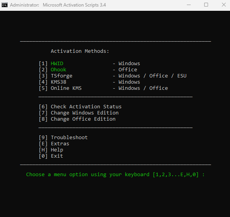
Task: Open the Help menu entry
Action: pos(57,150)
